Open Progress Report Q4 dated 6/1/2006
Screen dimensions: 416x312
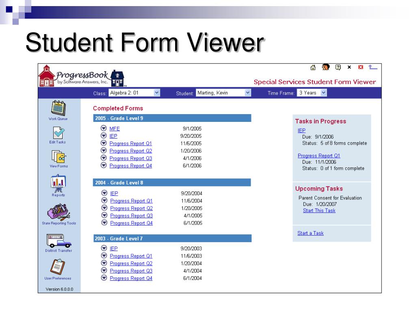(x=131, y=166)
